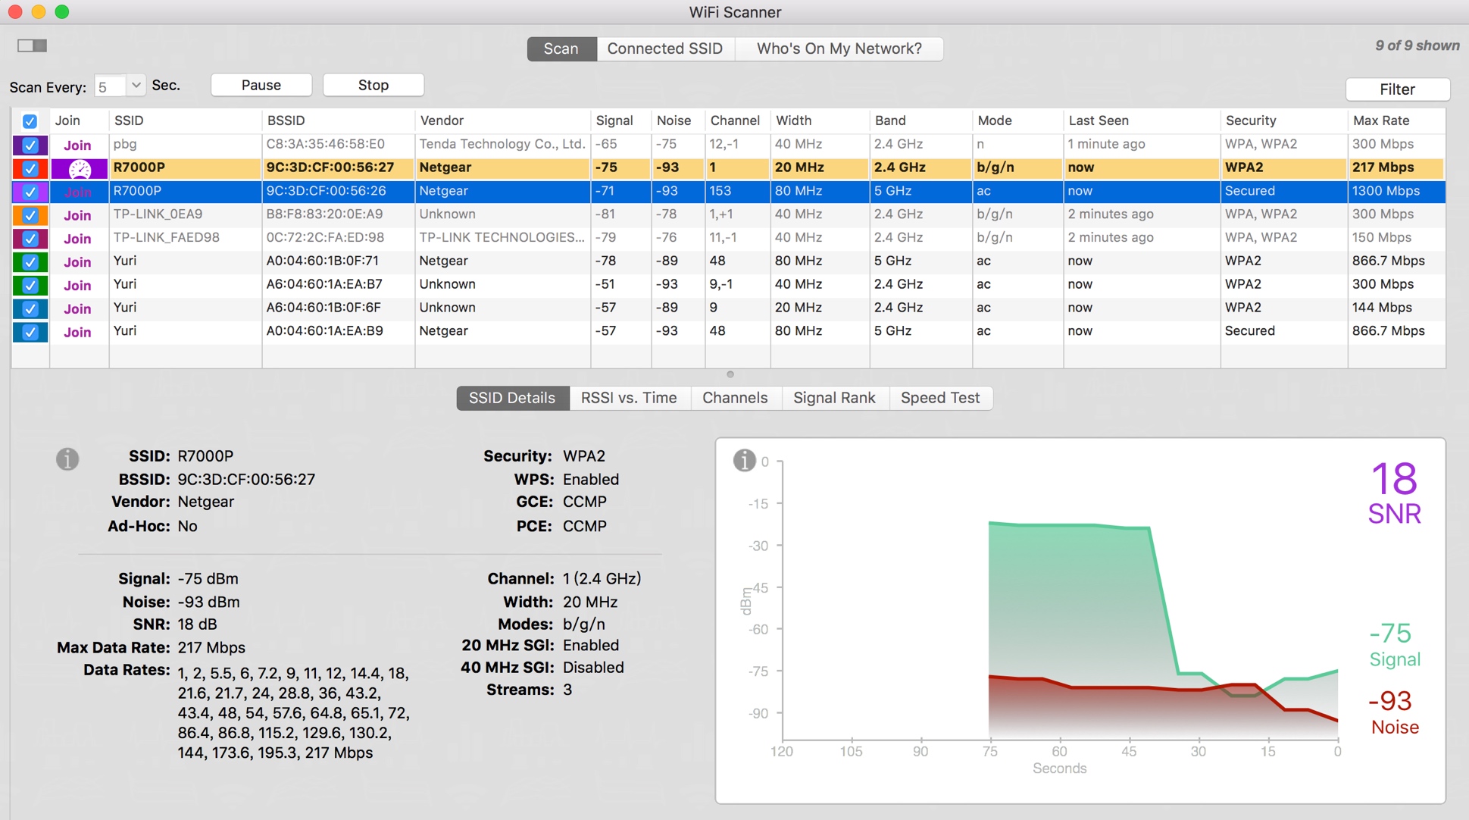Switch to the Connected SSID tab
Image resolution: width=1469 pixels, height=820 pixels.
click(x=664, y=49)
